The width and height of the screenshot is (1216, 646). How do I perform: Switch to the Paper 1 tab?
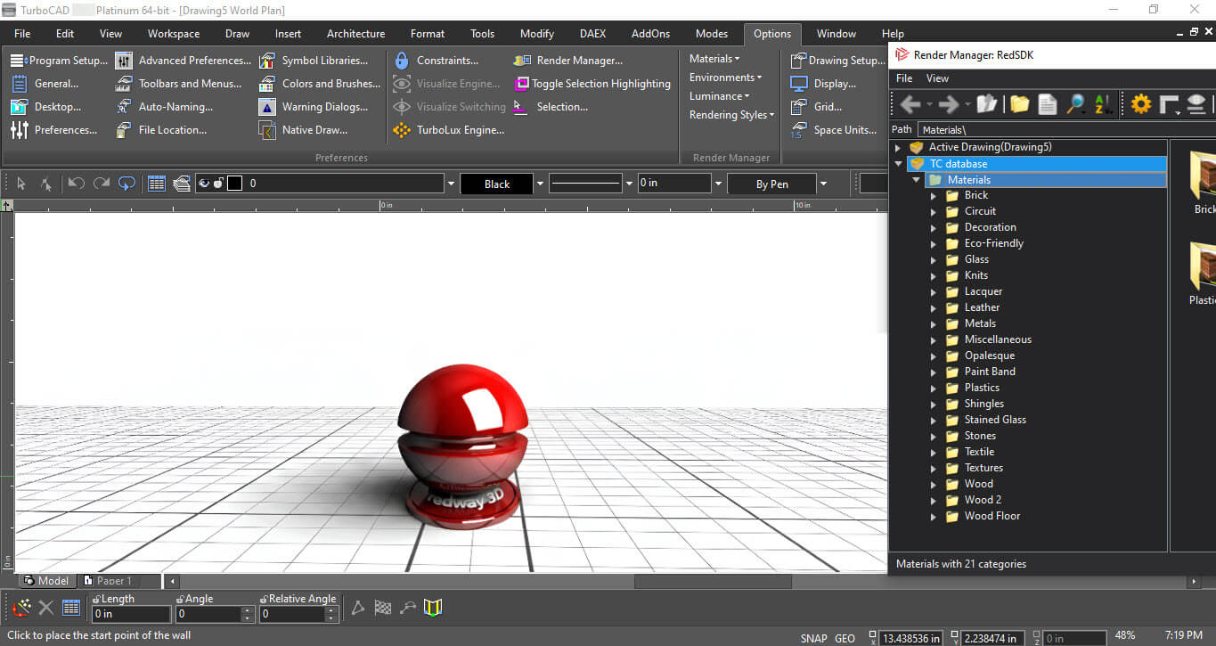(x=113, y=581)
